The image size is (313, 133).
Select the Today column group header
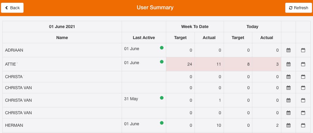(x=252, y=27)
